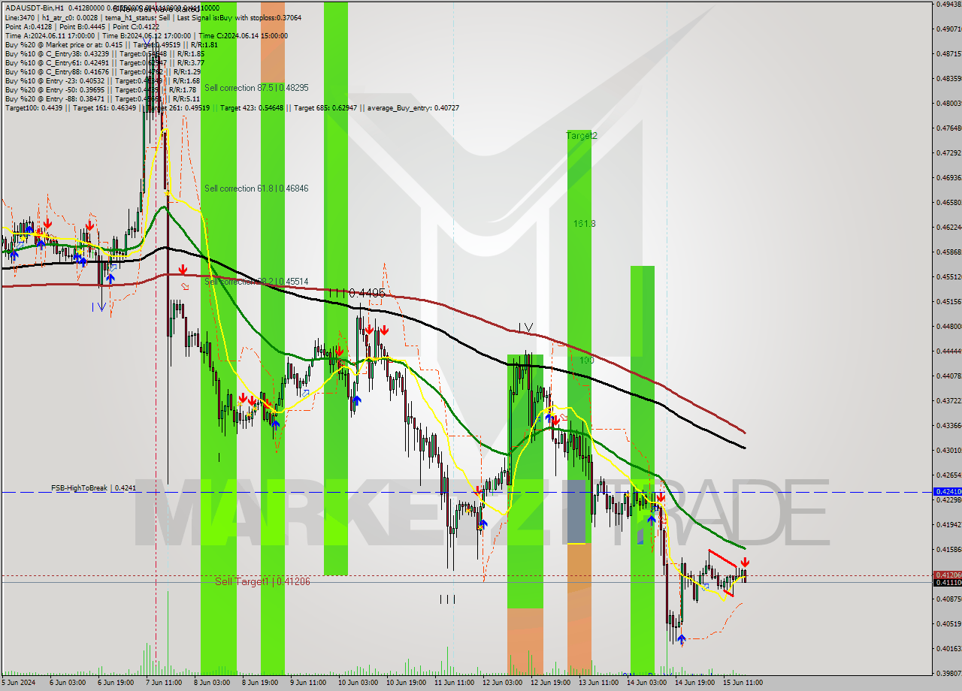Click the 0.43010 price axis label

pos(947,451)
